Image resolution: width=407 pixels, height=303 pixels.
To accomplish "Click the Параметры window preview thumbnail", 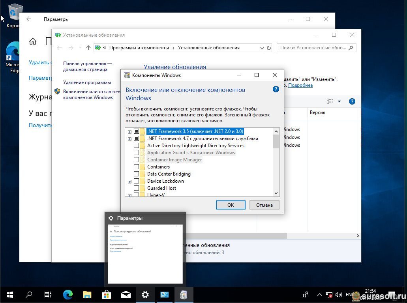I will (145, 254).
